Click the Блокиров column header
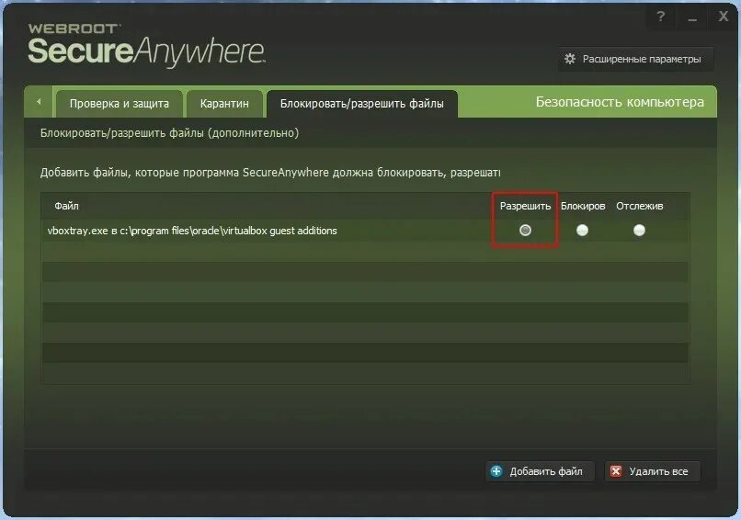 [583, 206]
